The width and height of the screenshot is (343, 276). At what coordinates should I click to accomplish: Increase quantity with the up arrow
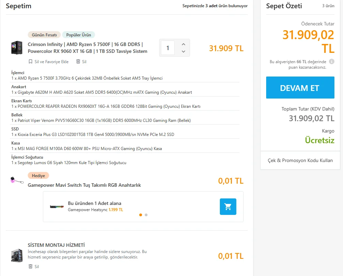coord(183,44)
